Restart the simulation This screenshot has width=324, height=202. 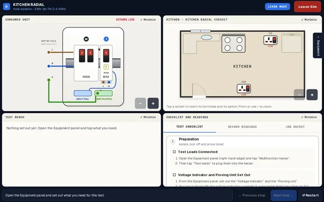point(310,195)
